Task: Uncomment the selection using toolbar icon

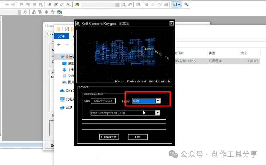Action: click(69, 5)
